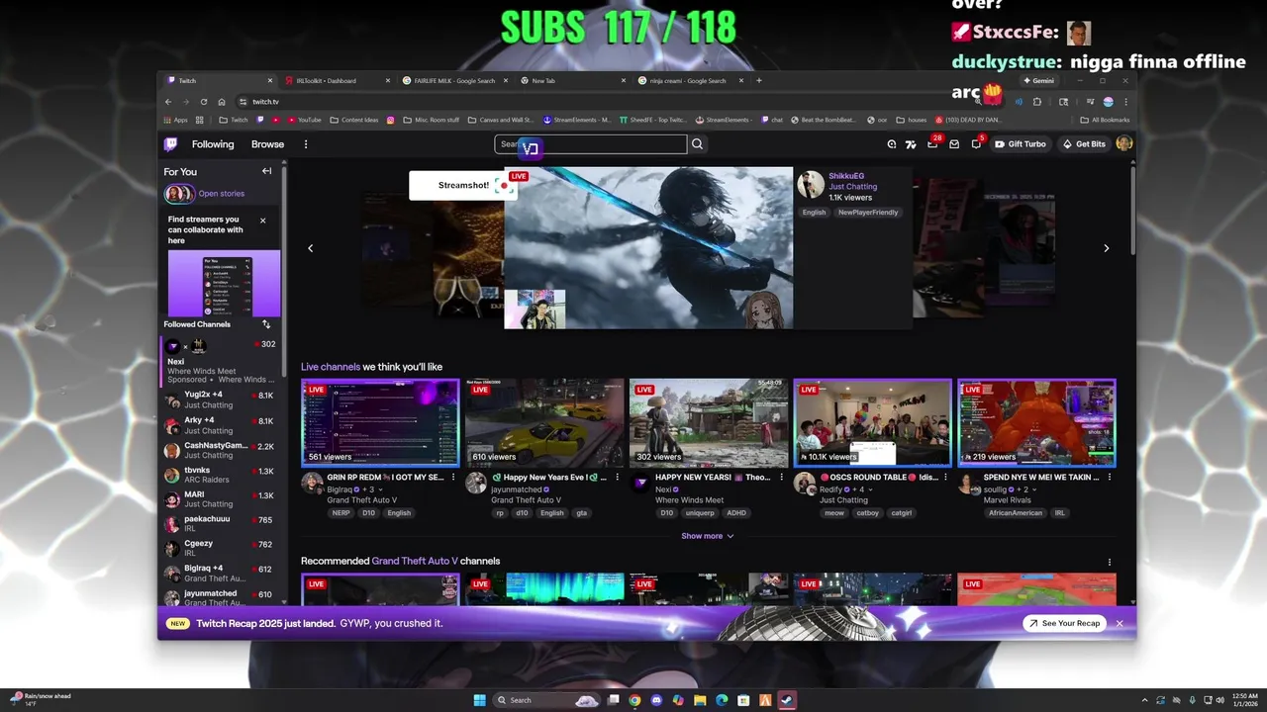
Task: Click the Gift Turbo button
Action: coord(1021,144)
